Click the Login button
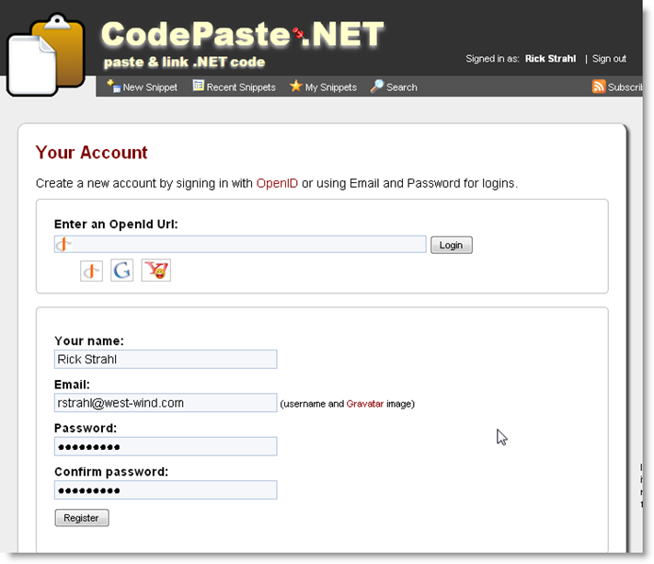Screen dimensions: 654x564 [452, 245]
